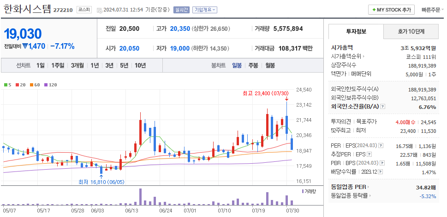The image size is (447, 217).
Task: Click the 최저 16,810 (06/05) chart marker
Action: click(101, 182)
